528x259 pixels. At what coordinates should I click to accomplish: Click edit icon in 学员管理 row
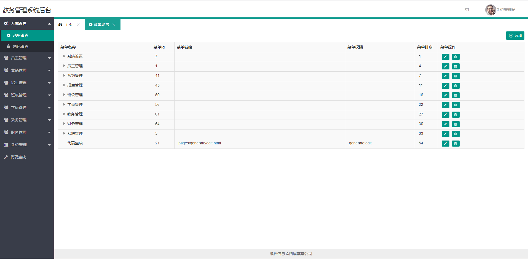[x=445, y=105]
